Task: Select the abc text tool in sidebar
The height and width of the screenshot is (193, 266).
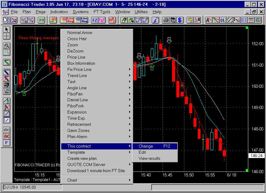Action: pyautogui.click(x=7, y=130)
